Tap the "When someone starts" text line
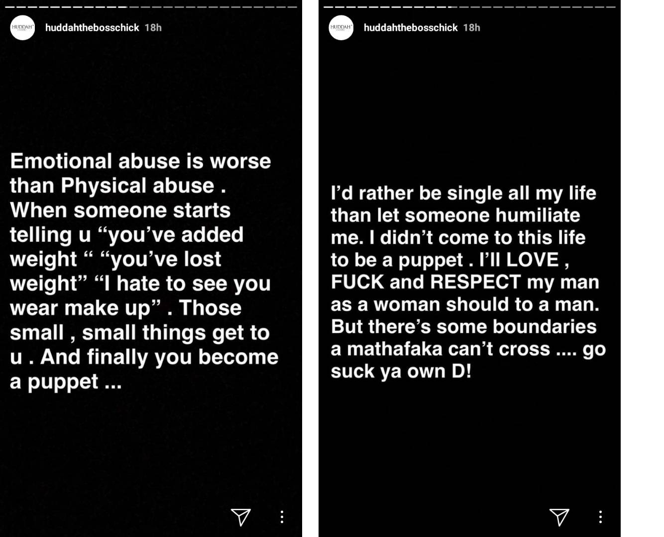 click(x=120, y=210)
